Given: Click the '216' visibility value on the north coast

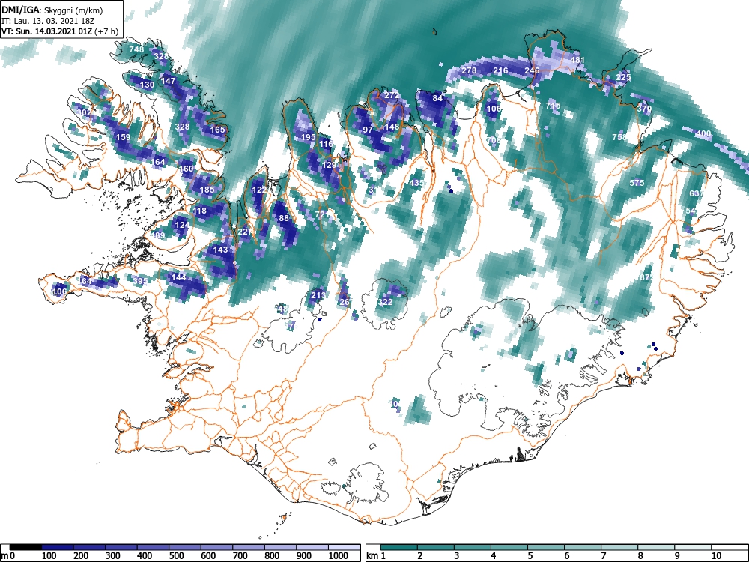Looking at the screenshot, I should point(500,70).
